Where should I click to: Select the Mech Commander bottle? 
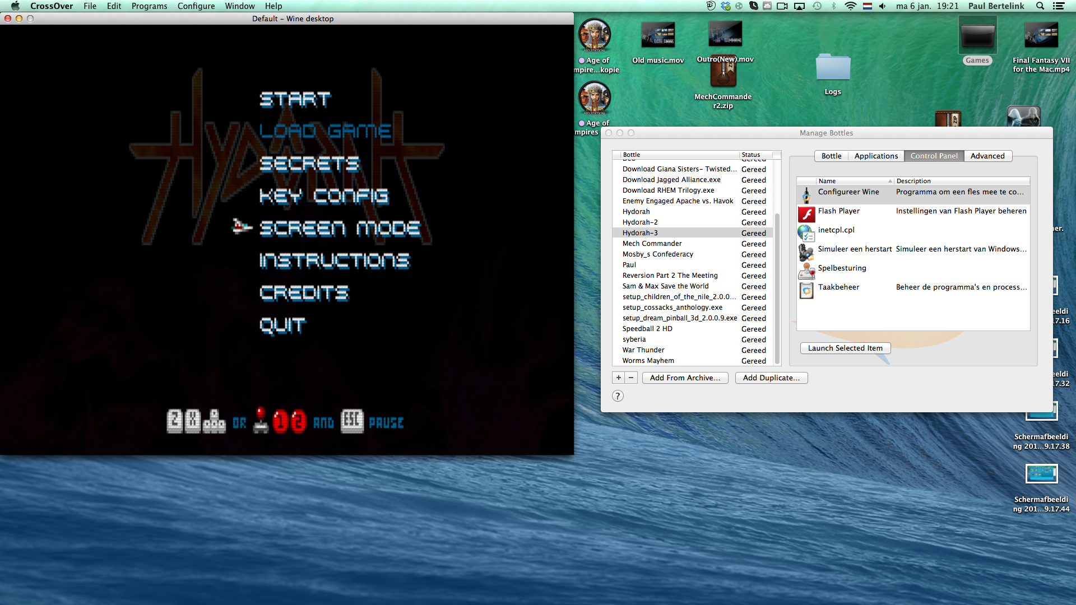[x=652, y=243]
